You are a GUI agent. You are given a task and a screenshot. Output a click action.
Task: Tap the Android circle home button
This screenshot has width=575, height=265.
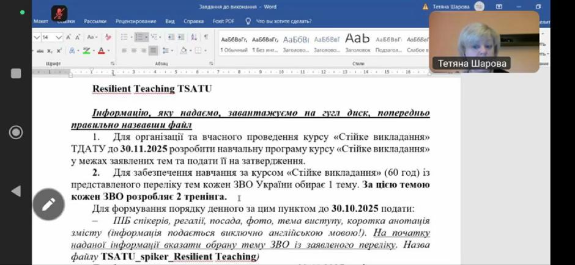pyautogui.click(x=16, y=132)
